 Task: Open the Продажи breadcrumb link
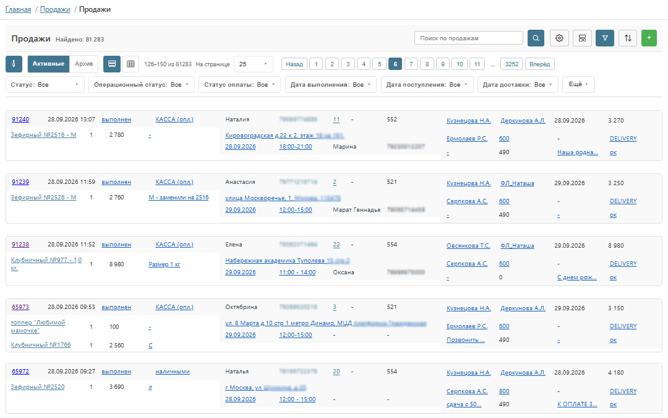tap(55, 9)
